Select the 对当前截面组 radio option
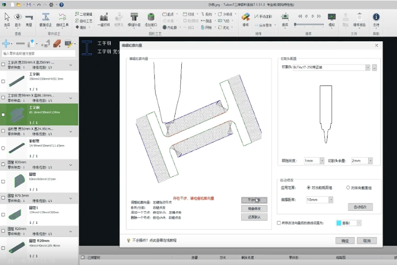 (x=309, y=187)
